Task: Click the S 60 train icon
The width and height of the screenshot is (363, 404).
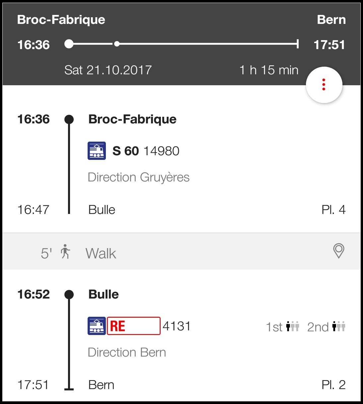Action: [x=97, y=151]
